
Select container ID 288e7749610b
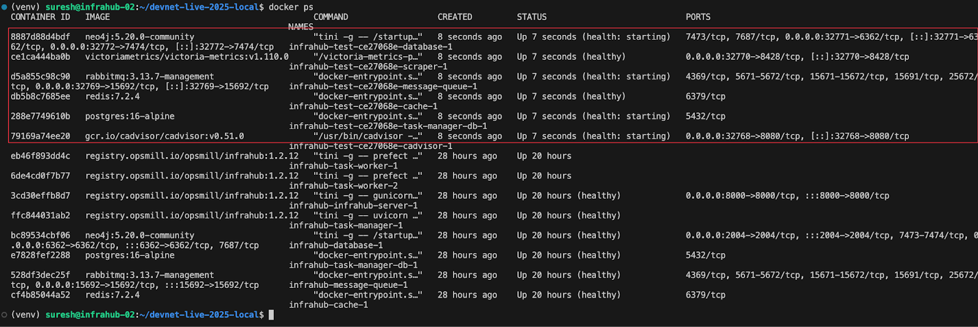tap(40, 116)
